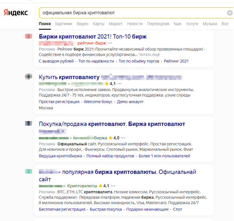Switch to the Музыка tab
Viewport: 234px width, 221px height.
click(210, 24)
